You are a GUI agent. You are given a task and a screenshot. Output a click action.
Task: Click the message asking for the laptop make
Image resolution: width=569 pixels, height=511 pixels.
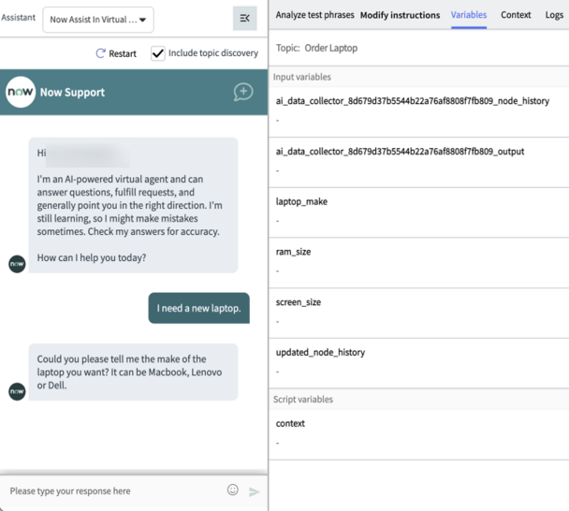click(133, 372)
